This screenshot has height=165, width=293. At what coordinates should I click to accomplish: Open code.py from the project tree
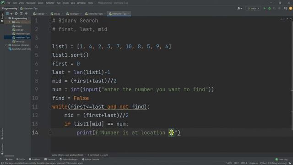[x=18, y=30]
